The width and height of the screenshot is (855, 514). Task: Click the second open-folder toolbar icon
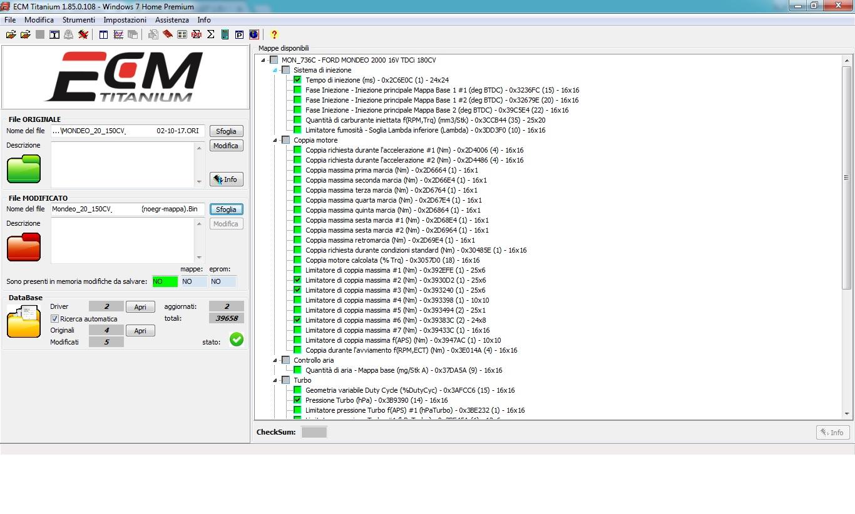[25, 34]
